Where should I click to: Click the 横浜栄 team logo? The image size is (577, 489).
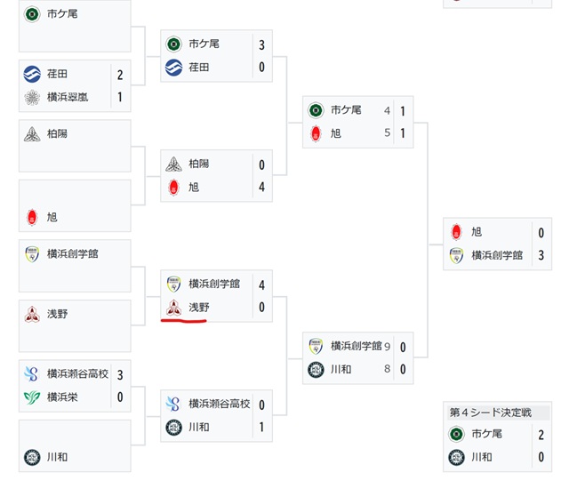click(x=31, y=397)
